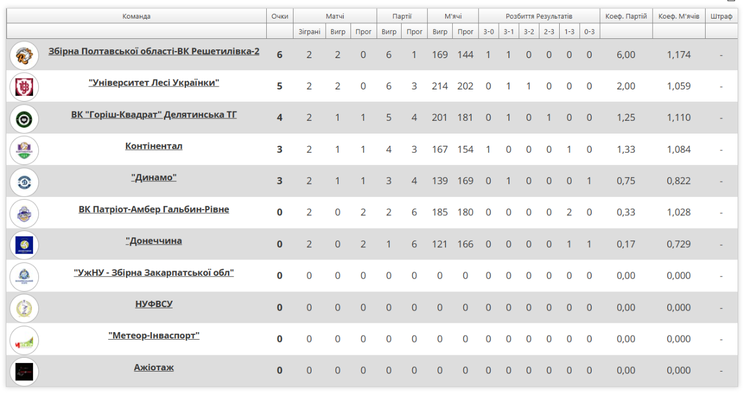Open ВК Патріот-Амбер Гальбин-Рівне link

(154, 210)
